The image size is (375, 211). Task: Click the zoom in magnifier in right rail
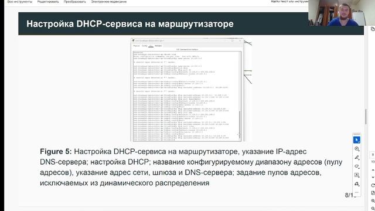pos(373,200)
